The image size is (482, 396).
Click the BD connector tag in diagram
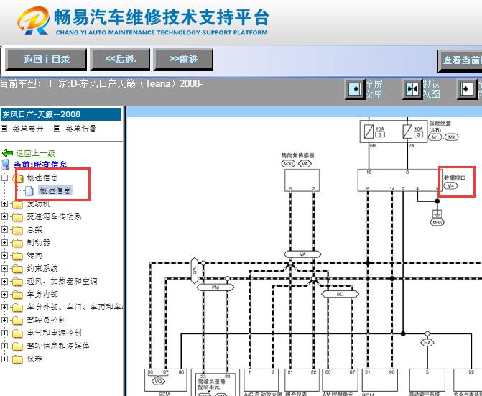340,294
